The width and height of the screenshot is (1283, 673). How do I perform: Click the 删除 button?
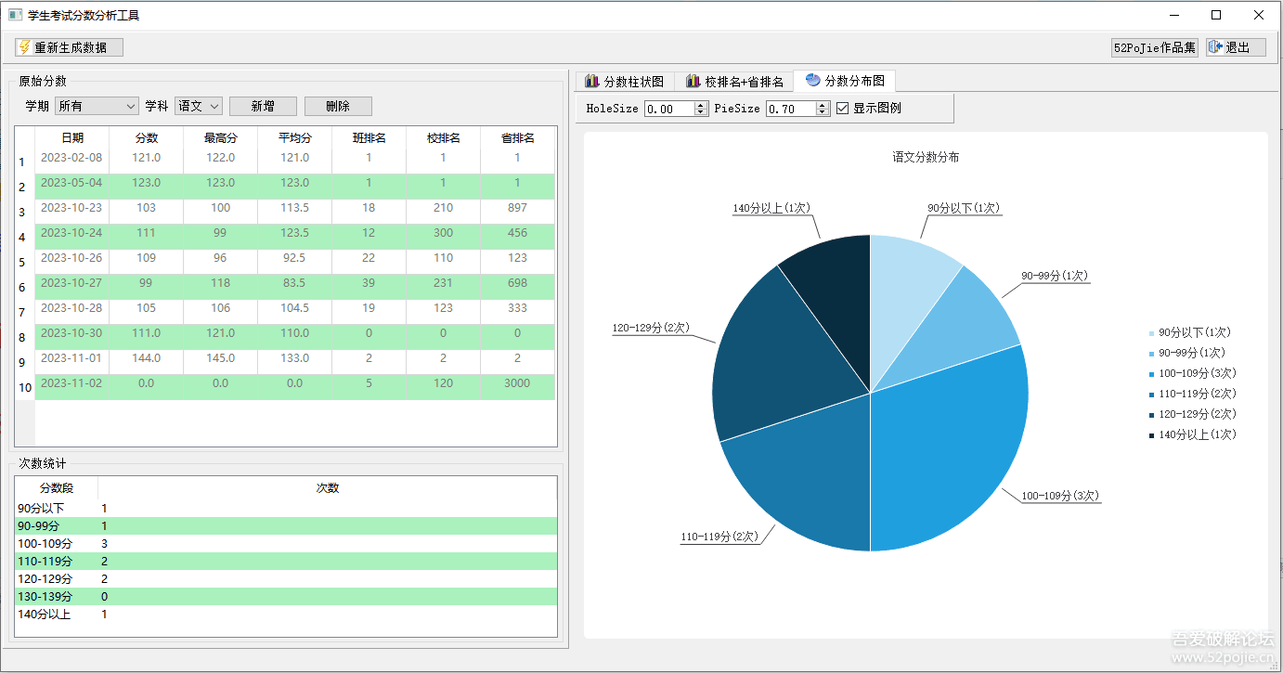coord(338,107)
